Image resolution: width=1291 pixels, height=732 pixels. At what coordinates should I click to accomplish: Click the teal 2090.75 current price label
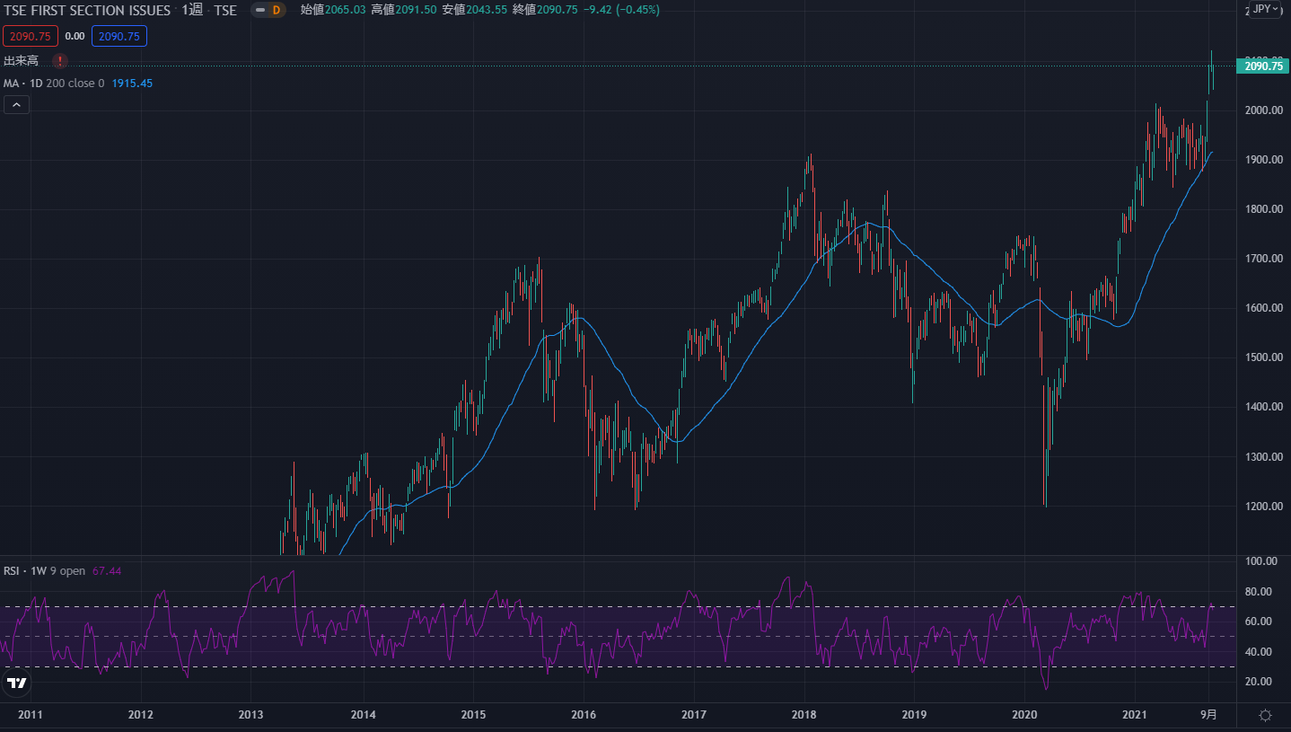(x=1263, y=66)
